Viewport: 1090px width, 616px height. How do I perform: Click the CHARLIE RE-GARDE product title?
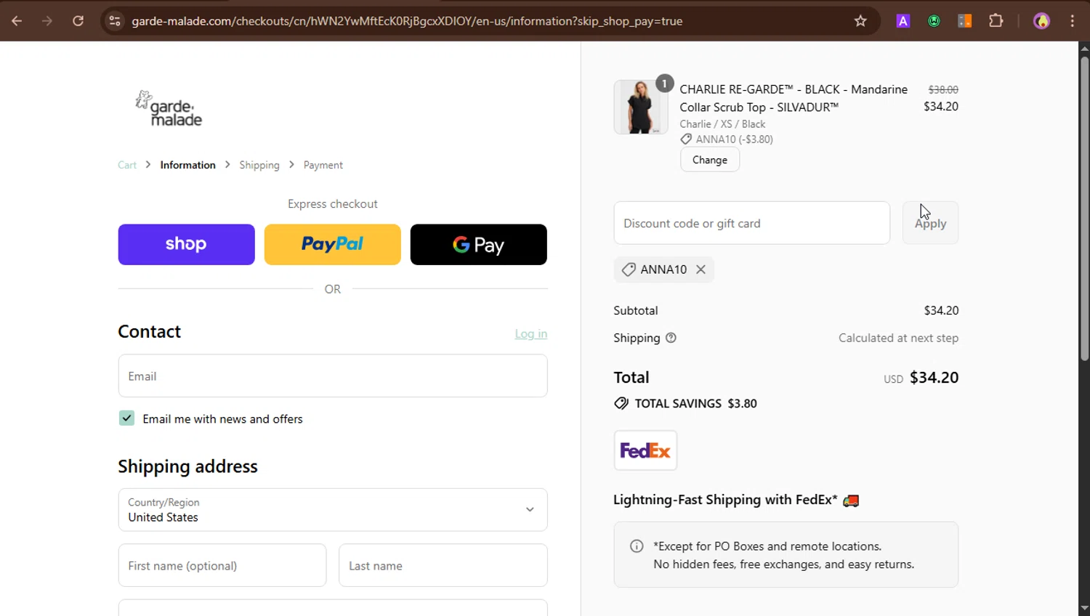click(x=794, y=98)
